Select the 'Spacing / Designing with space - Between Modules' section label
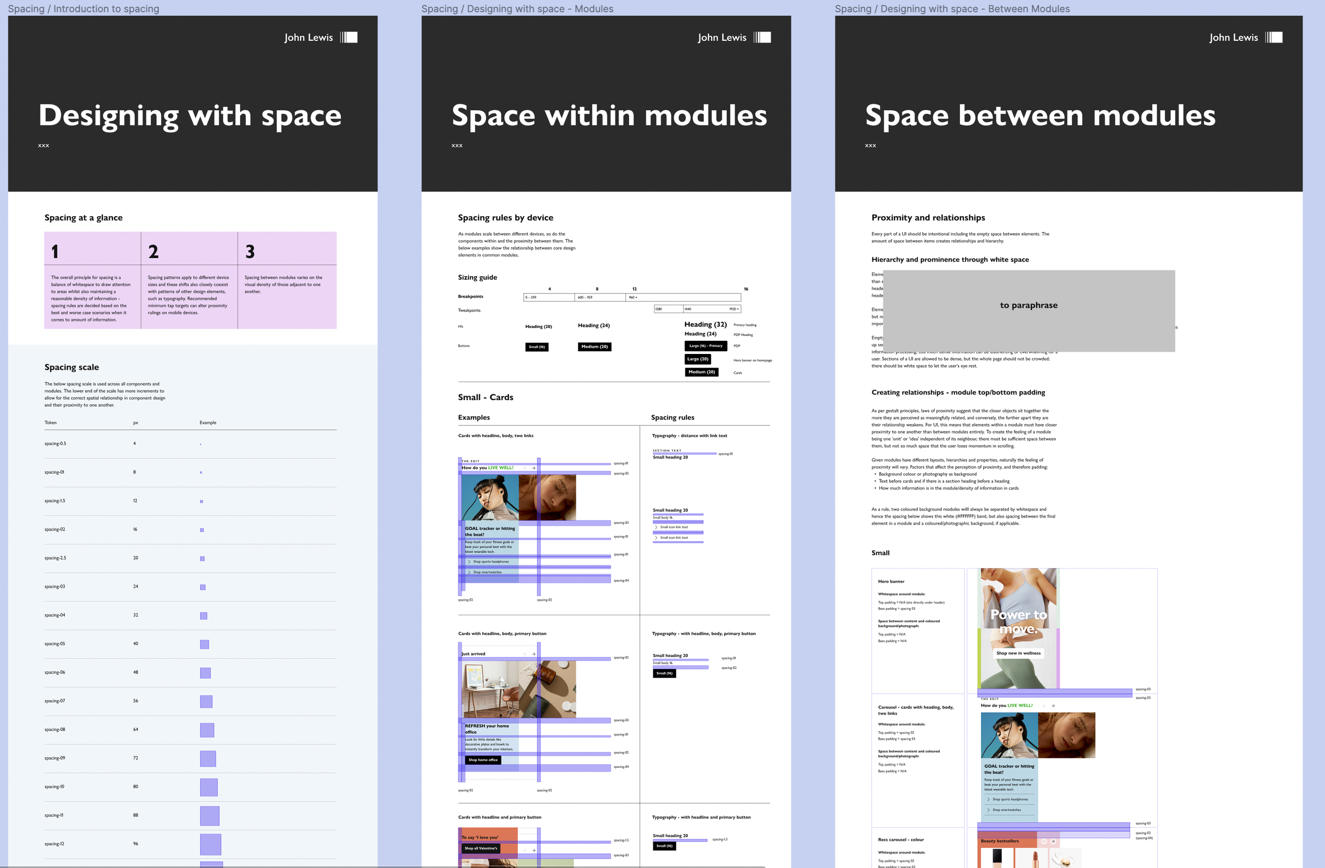 coord(952,8)
